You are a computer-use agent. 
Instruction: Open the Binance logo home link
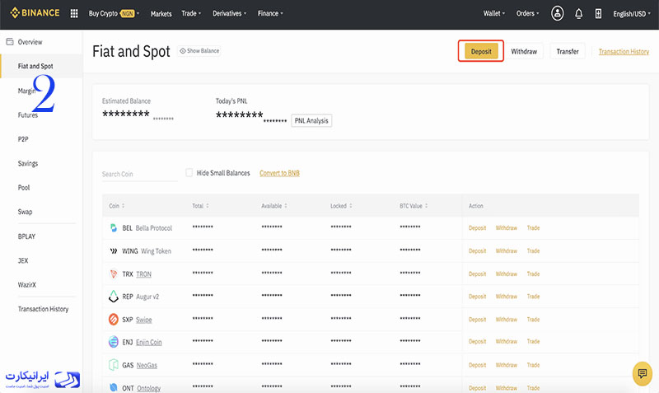pyautogui.click(x=35, y=13)
